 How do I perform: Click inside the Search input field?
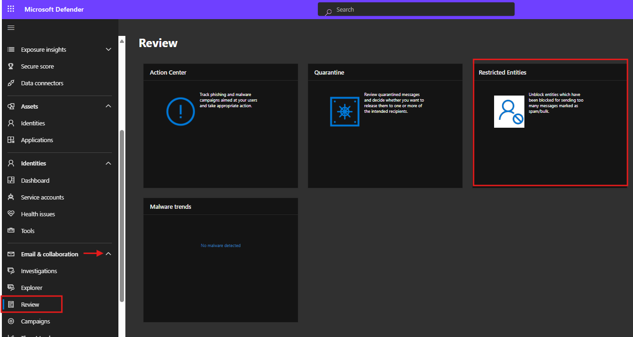pos(416,9)
